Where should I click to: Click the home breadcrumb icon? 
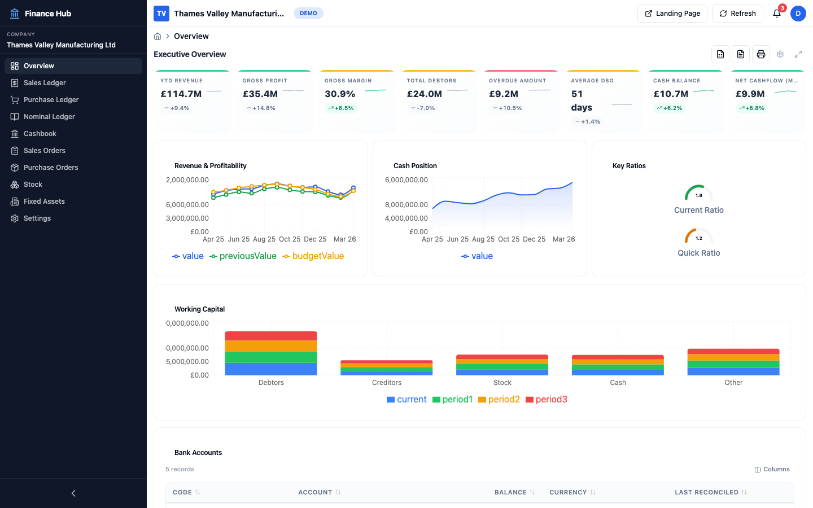[157, 36]
